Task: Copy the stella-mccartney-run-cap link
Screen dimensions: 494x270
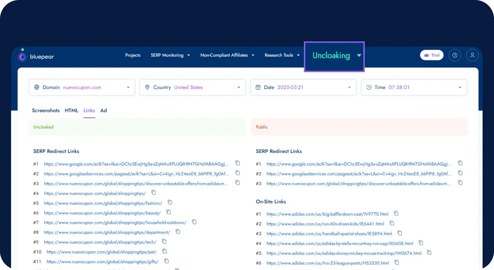Action: 421,243
